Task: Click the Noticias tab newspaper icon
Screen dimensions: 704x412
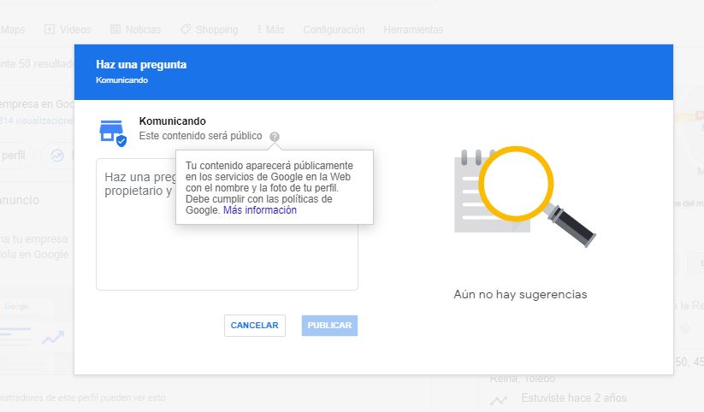Action: [x=115, y=29]
